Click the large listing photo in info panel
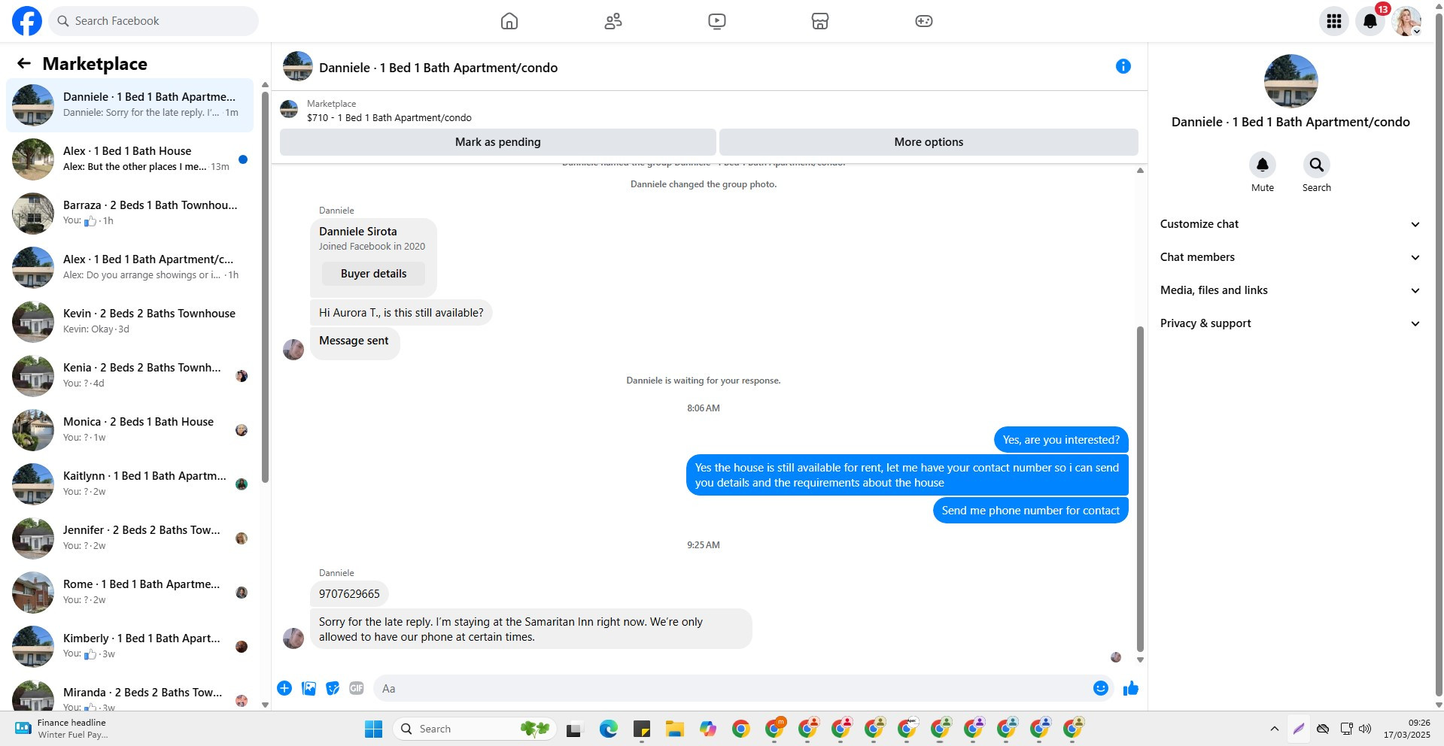Viewport: 1444px width, 746px height. (x=1290, y=81)
